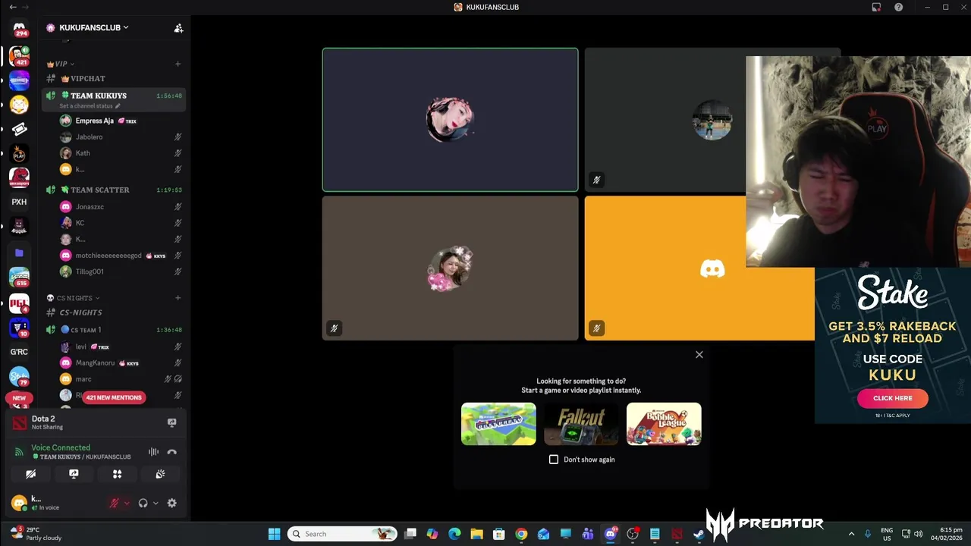Collapse the VIP category

click(x=61, y=64)
